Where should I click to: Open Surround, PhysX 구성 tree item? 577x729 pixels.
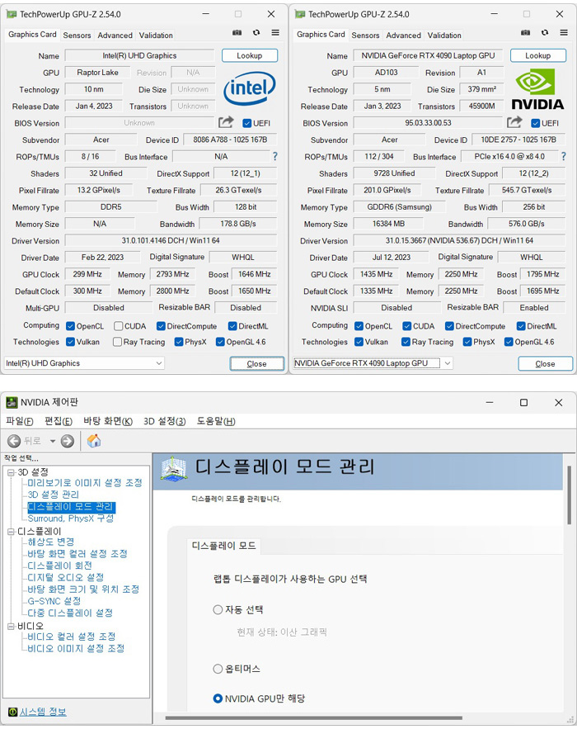pyautogui.click(x=71, y=518)
